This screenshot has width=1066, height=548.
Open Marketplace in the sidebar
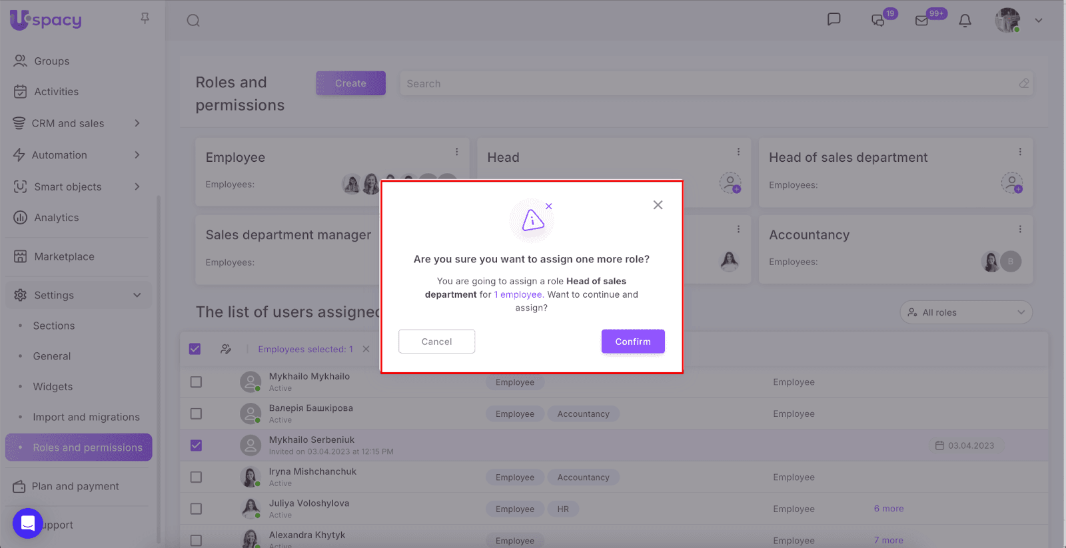click(64, 256)
